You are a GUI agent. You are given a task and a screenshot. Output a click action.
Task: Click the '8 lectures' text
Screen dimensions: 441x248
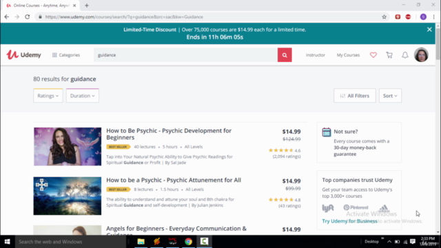click(143, 189)
